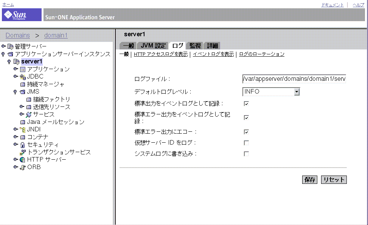Select the 一般 log sub-tab
368x225 pixels.
(x=124, y=54)
